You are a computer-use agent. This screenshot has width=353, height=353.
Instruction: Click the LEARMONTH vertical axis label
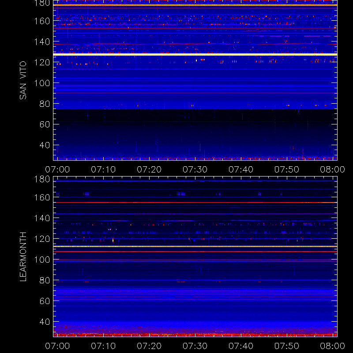[x=23, y=257]
